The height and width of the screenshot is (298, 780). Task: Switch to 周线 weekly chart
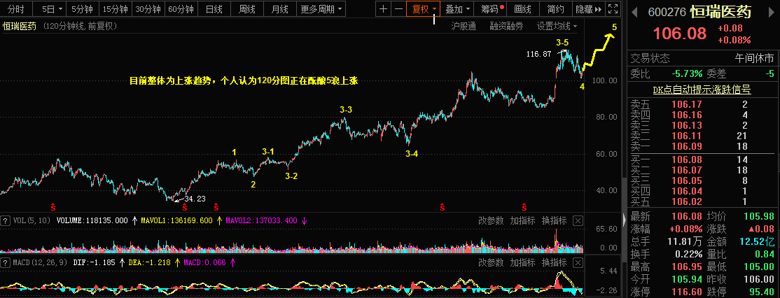tap(246, 9)
